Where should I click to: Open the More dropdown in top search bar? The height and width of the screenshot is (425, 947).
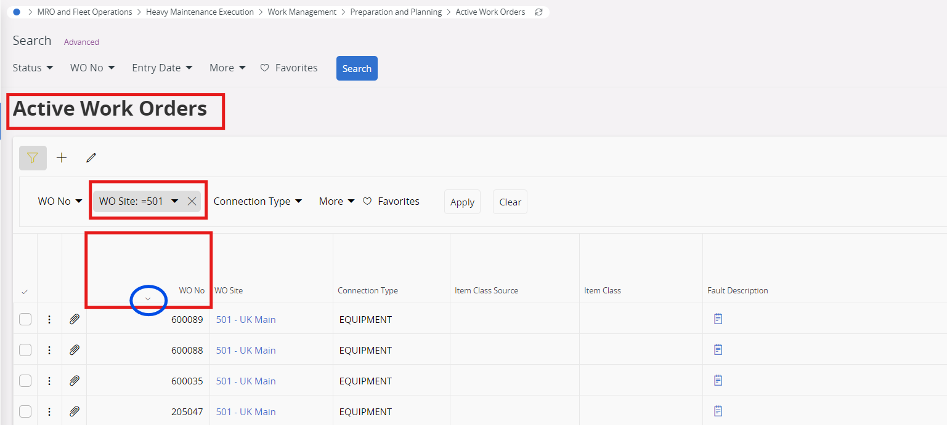(x=227, y=68)
